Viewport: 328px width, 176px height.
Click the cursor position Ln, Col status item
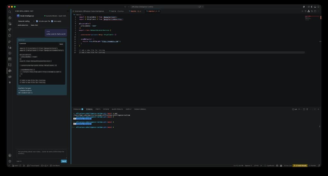point(238,165)
